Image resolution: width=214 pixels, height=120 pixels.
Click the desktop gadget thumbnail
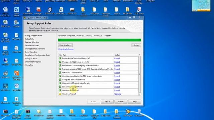pos(201,5)
